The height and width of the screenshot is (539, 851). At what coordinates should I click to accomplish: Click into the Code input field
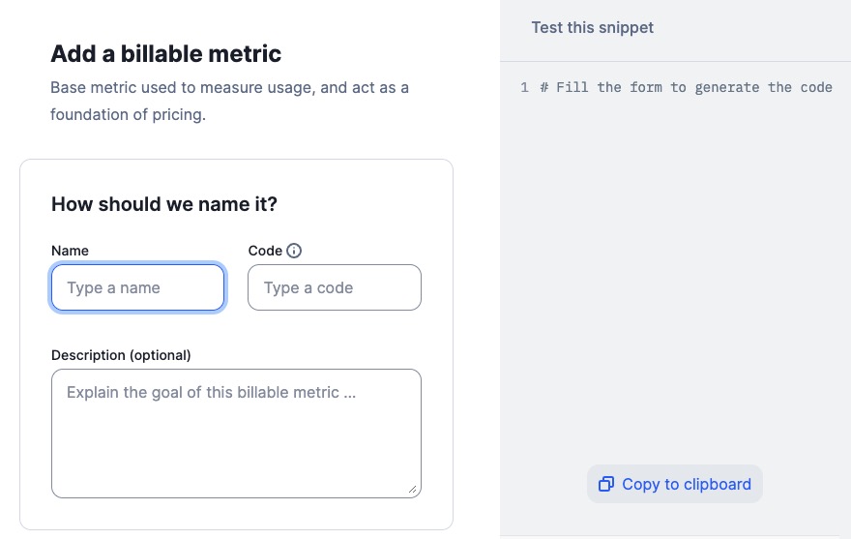(335, 287)
